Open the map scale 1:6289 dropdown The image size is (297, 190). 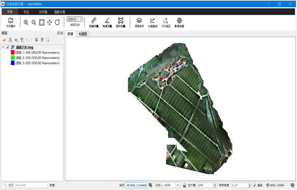(178, 186)
